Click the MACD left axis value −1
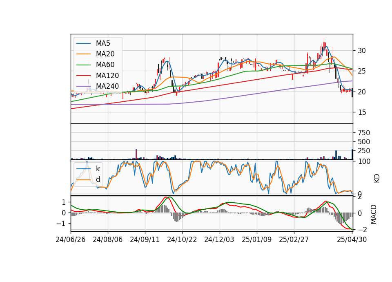 (61, 223)
